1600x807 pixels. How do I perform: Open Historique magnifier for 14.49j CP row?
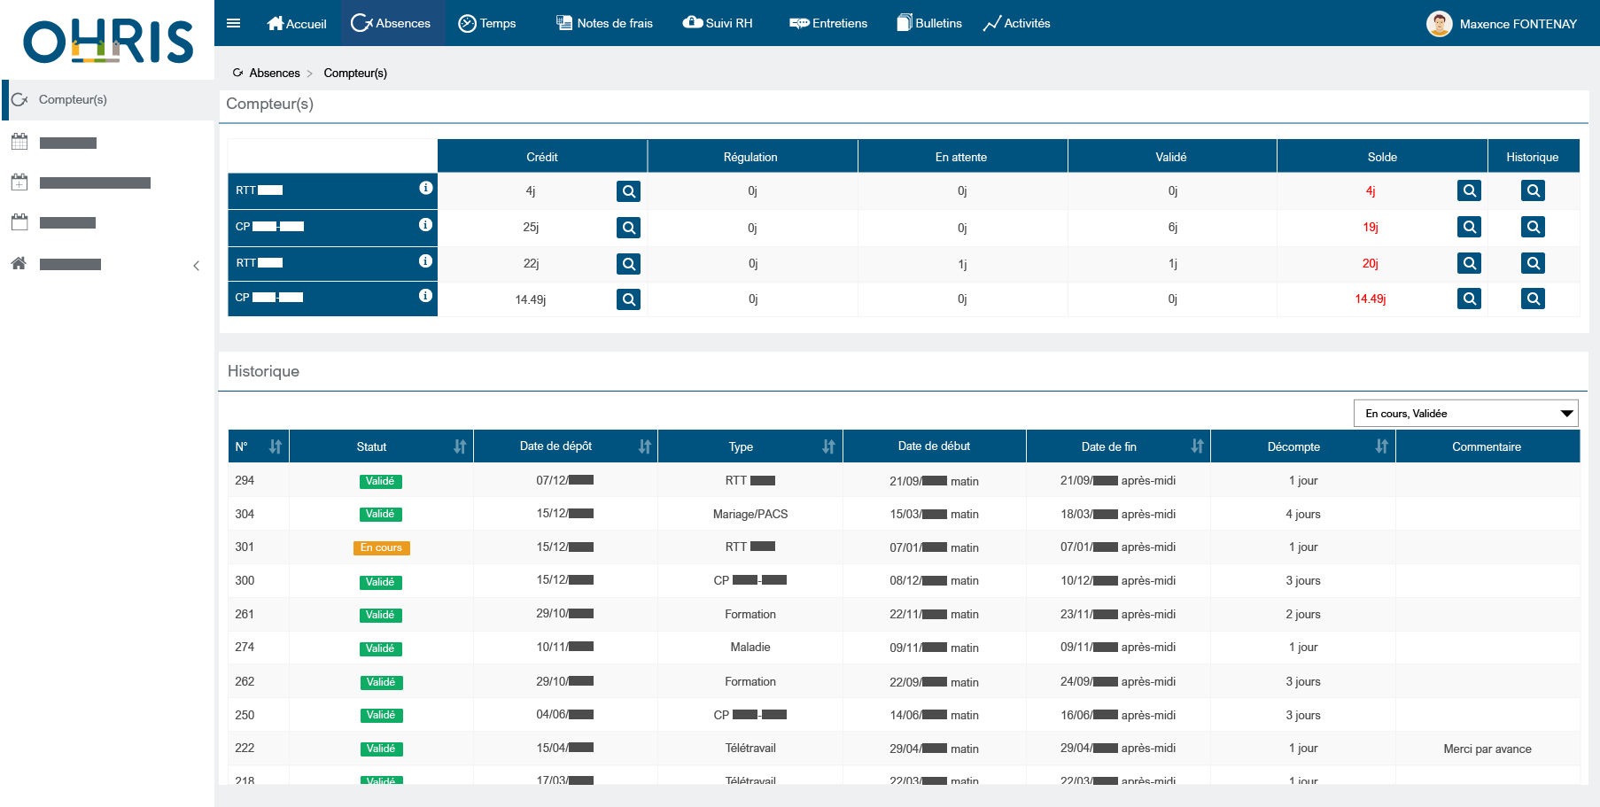pos(1533,299)
